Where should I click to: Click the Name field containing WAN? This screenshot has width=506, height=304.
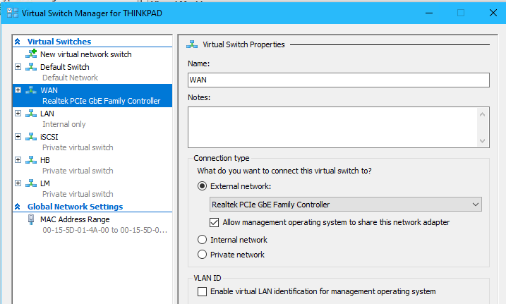[x=339, y=80]
